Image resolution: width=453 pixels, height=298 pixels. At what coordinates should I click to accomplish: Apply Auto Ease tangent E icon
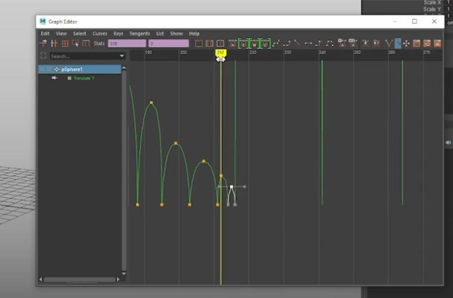243,44
